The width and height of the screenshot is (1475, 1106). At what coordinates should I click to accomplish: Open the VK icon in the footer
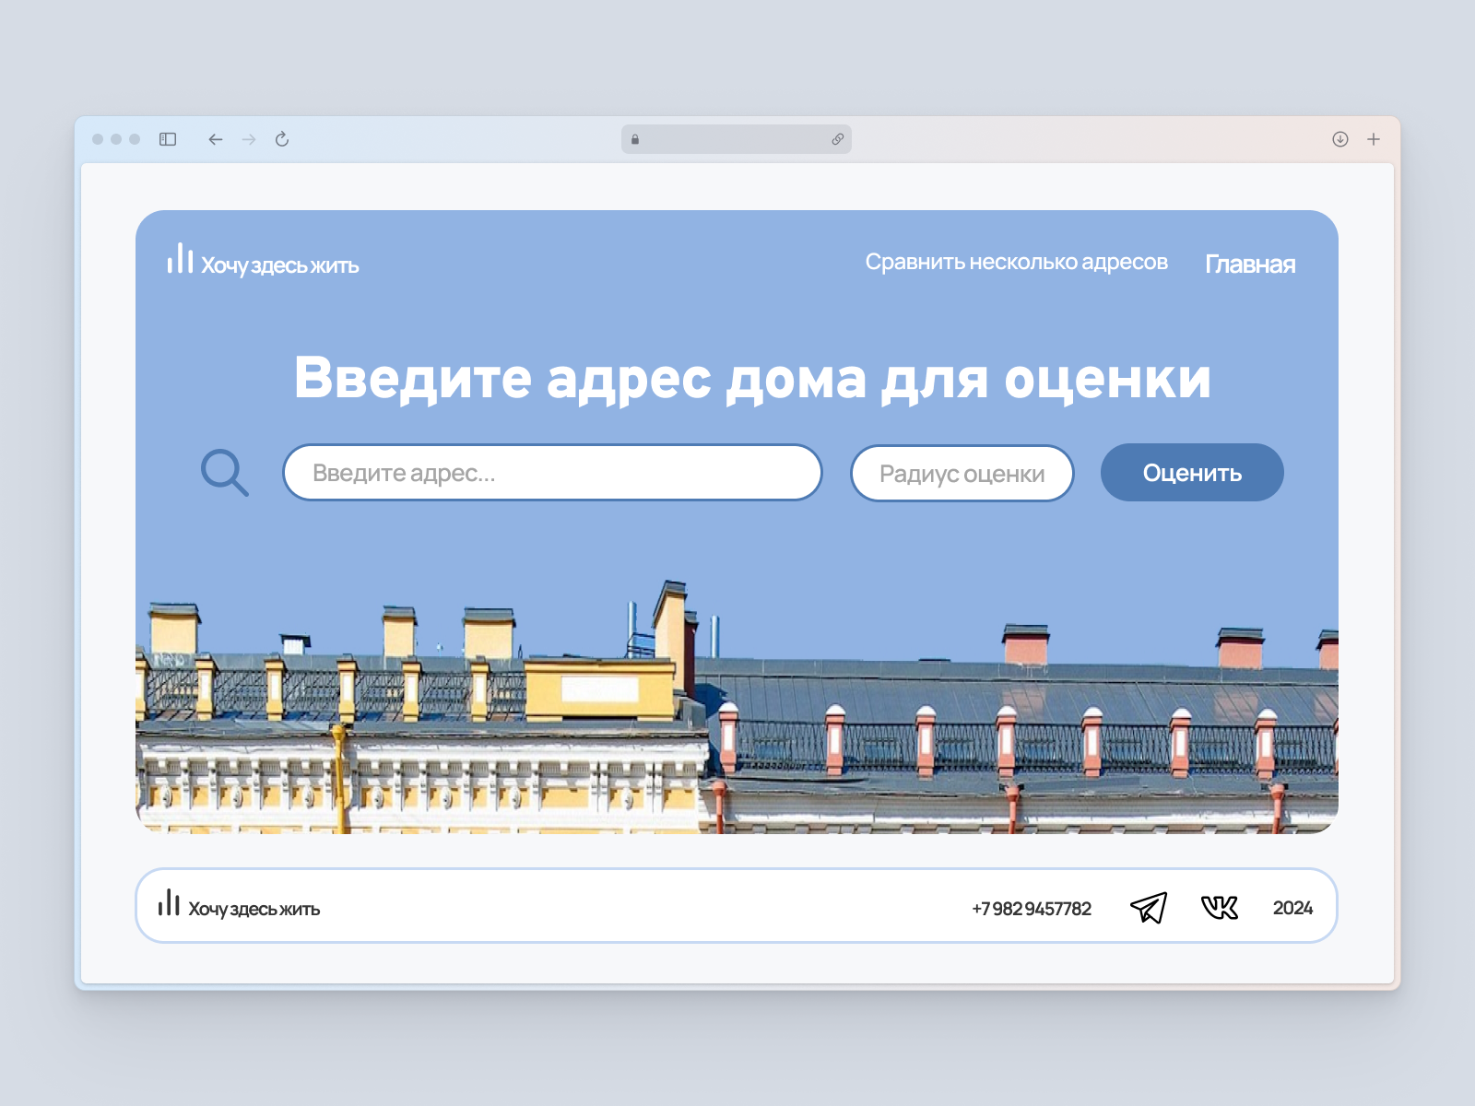coord(1219,907)
